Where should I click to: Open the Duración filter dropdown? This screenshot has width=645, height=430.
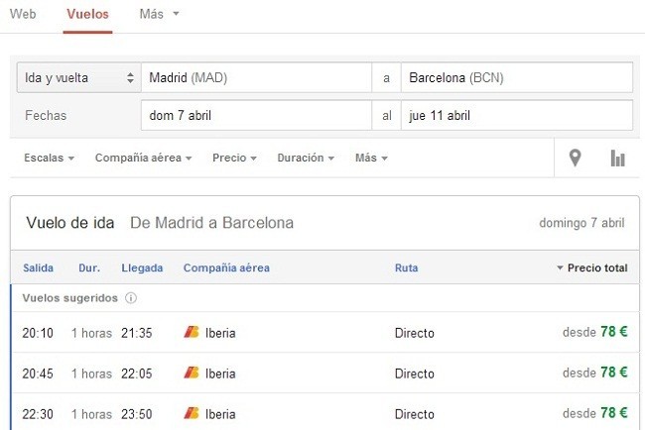tap(306, 158)
